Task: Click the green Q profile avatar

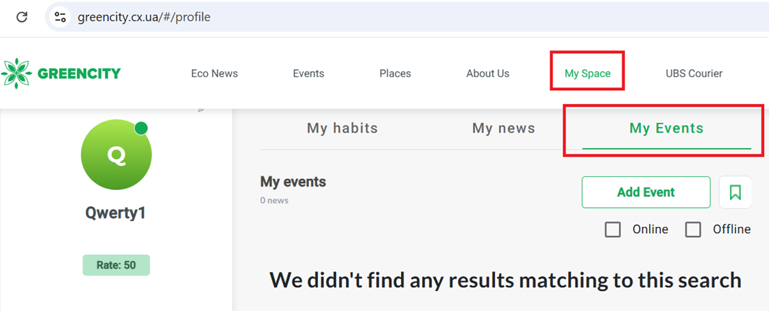Action: (117, 155)
